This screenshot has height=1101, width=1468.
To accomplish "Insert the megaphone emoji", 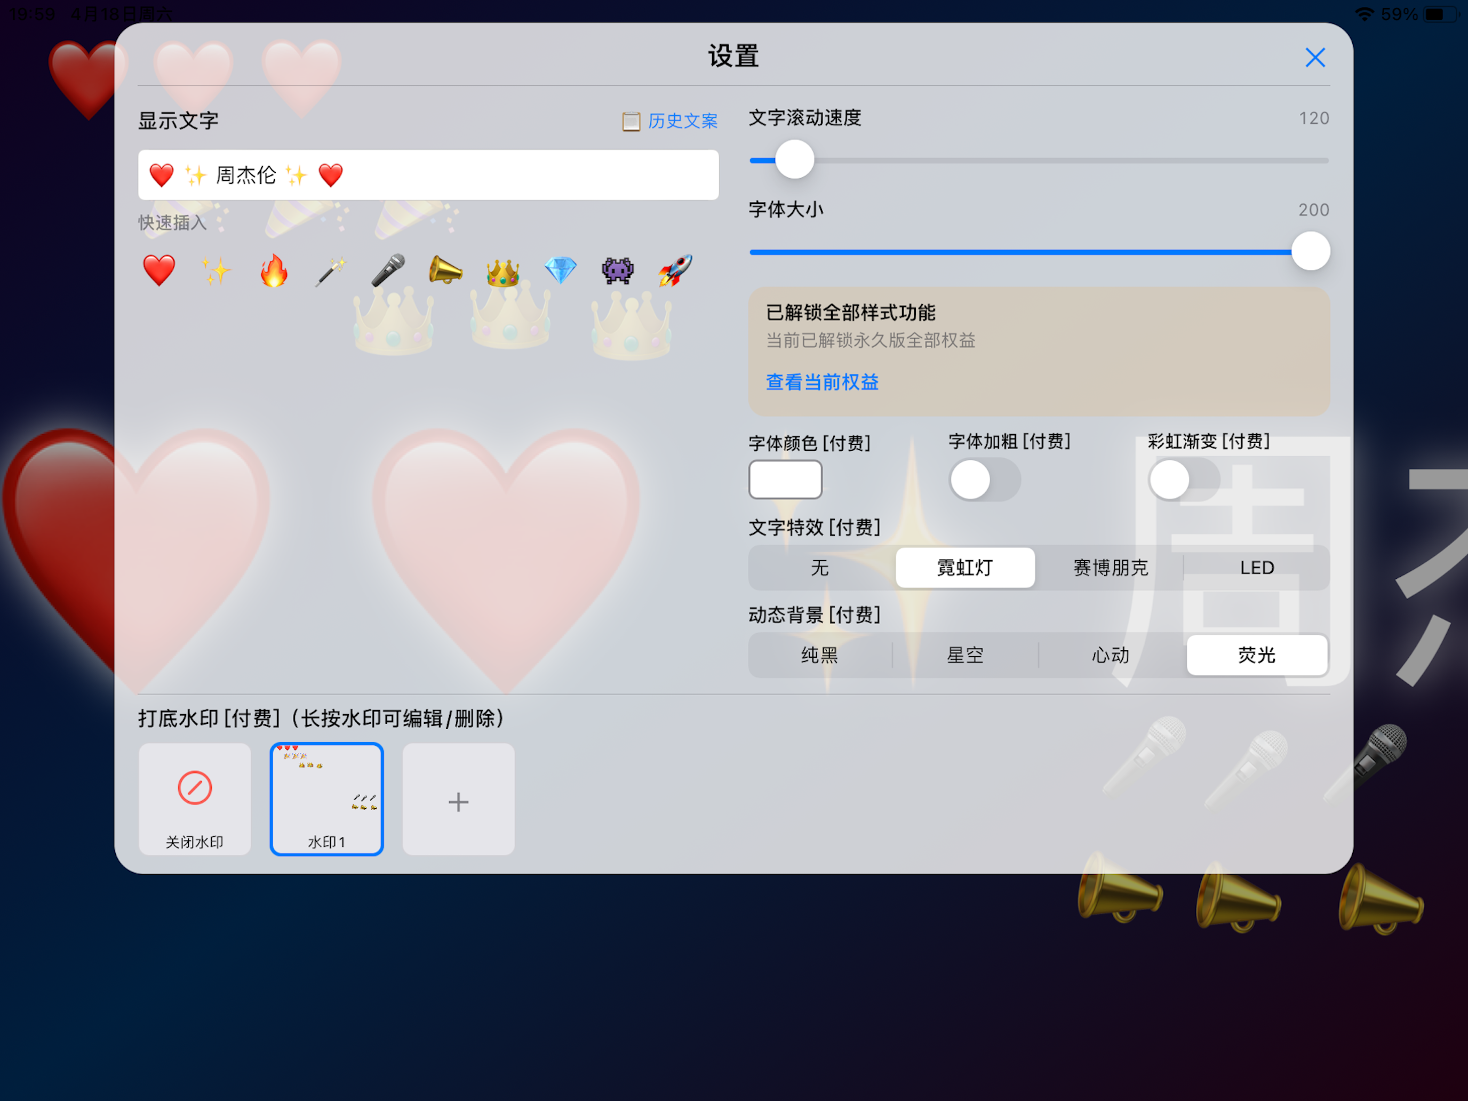I will (445, 271).
